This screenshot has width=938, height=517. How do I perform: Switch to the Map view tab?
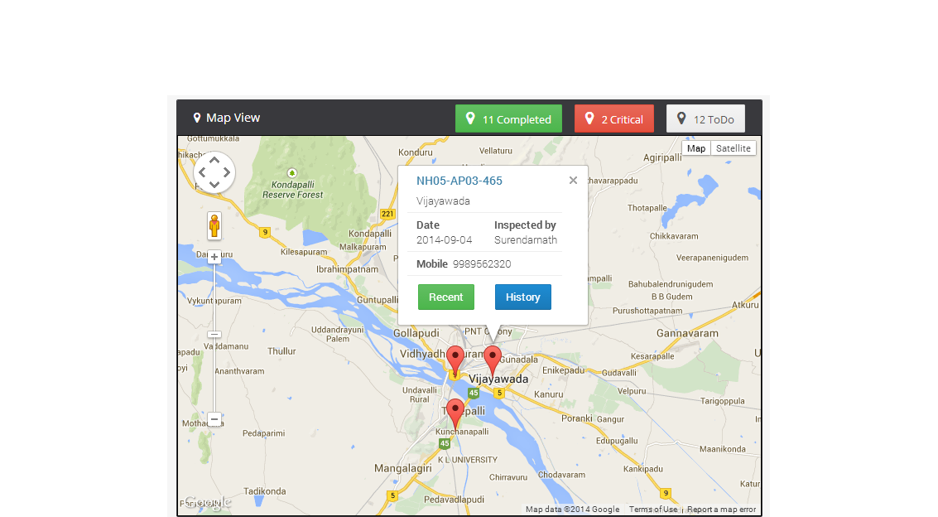[x=695, y=148]
